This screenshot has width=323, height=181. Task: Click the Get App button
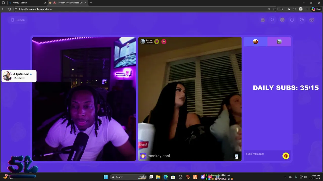tap(17, 20)
